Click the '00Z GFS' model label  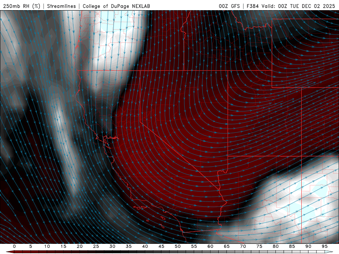[x=229, y=6]
